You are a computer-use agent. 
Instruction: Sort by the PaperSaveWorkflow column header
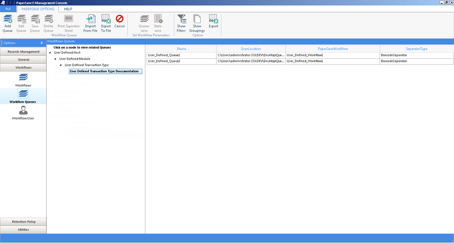pyautogui.click(x=333, y=49)
